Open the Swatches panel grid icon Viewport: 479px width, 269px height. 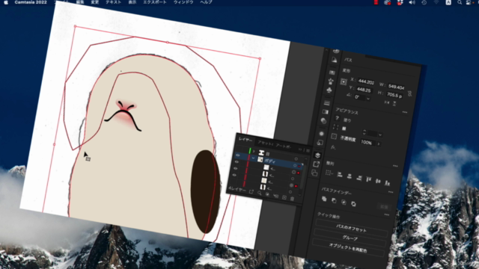[332, 72]
